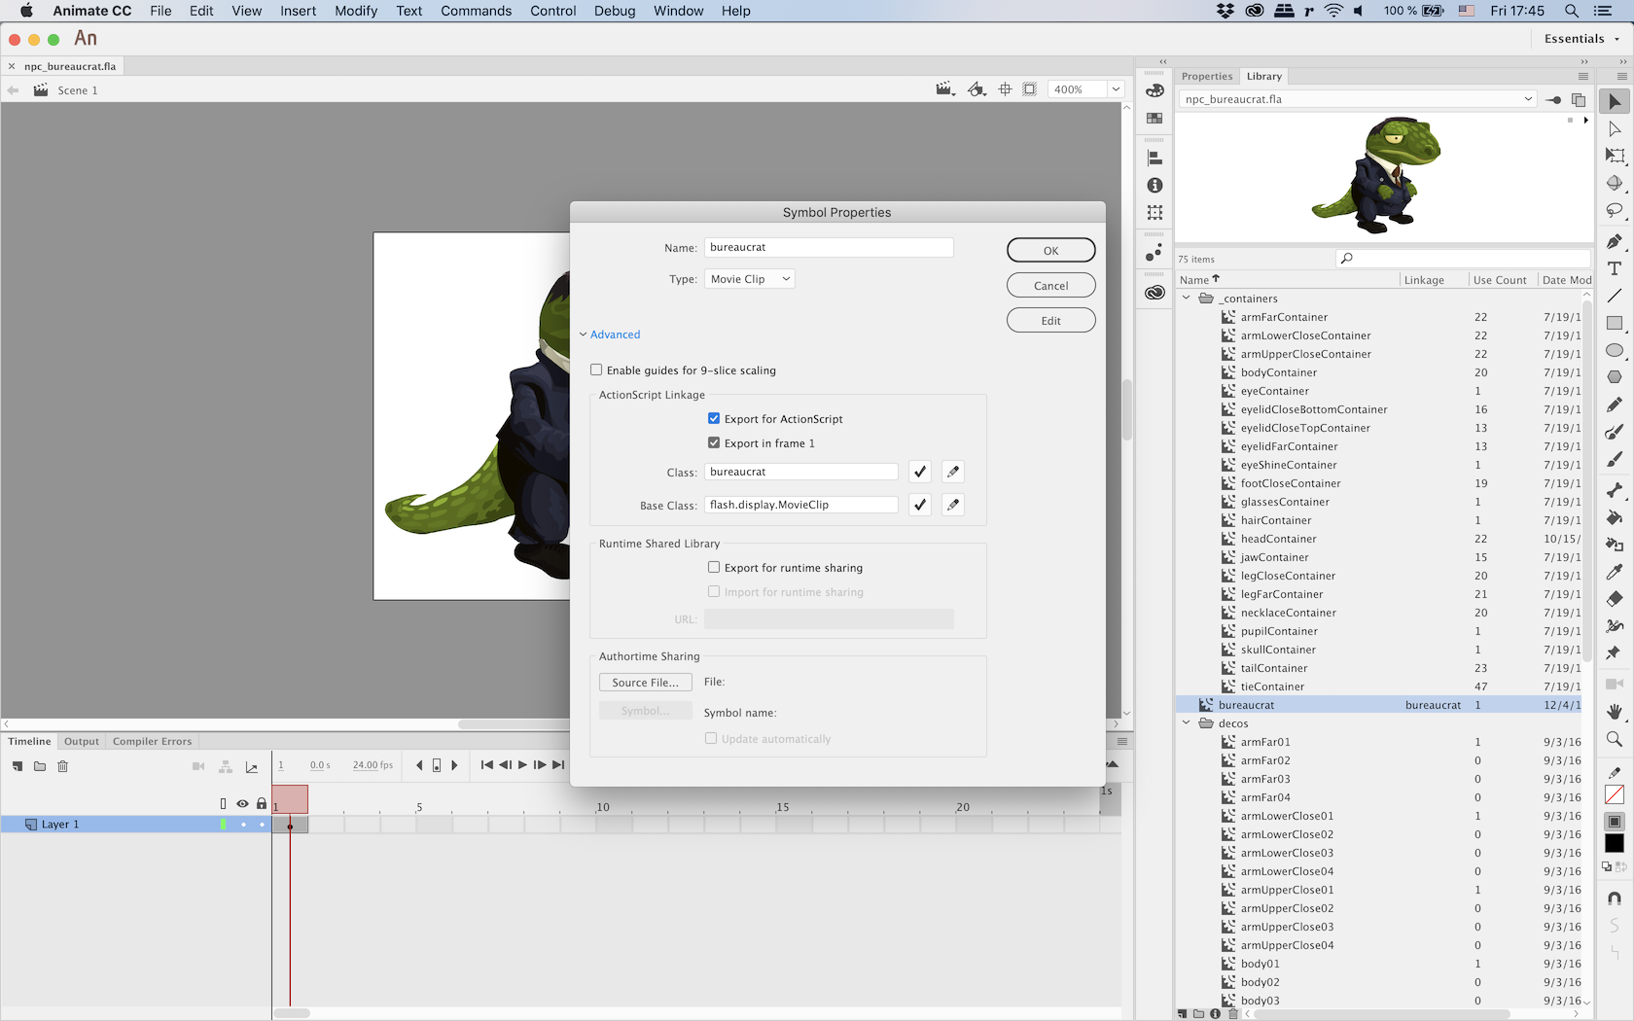Click the delete layer trash icon
Image resolution: width=1634 pixels, height=1021 pixels.
click(x=63, y=766)
